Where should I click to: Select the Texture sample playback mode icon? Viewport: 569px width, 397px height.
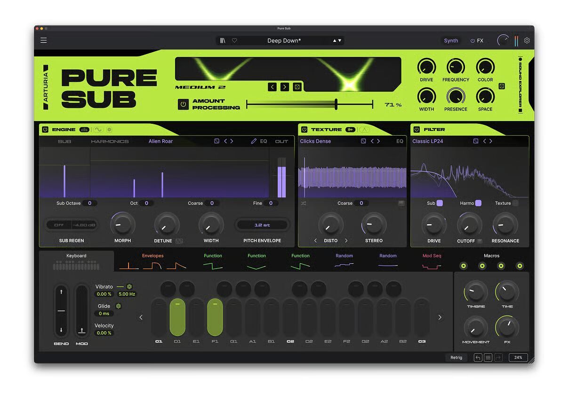(350, 129)
